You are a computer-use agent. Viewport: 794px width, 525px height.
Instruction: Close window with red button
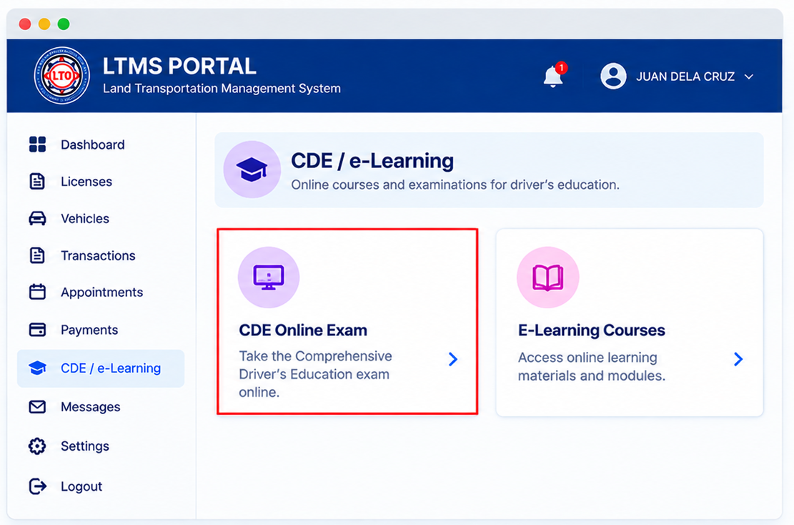click(25, 24)
